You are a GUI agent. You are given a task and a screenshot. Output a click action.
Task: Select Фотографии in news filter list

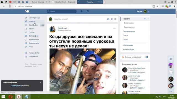pos(129,23)
